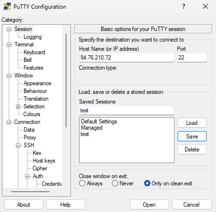Select the Always radio option

pos(82,184)
